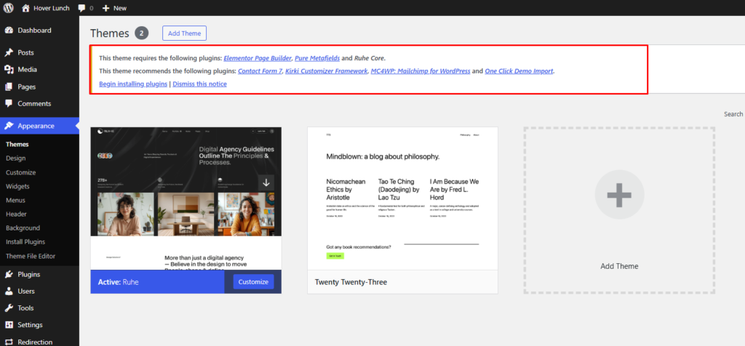Open Theme File Editor submenu item

tap(31, 256)
